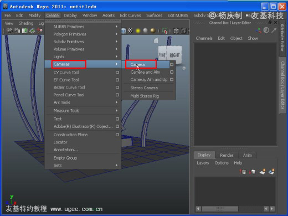Open the Channels menu in Channel Box
This screenshot has width=288, height=216.
tap(204, 38)
